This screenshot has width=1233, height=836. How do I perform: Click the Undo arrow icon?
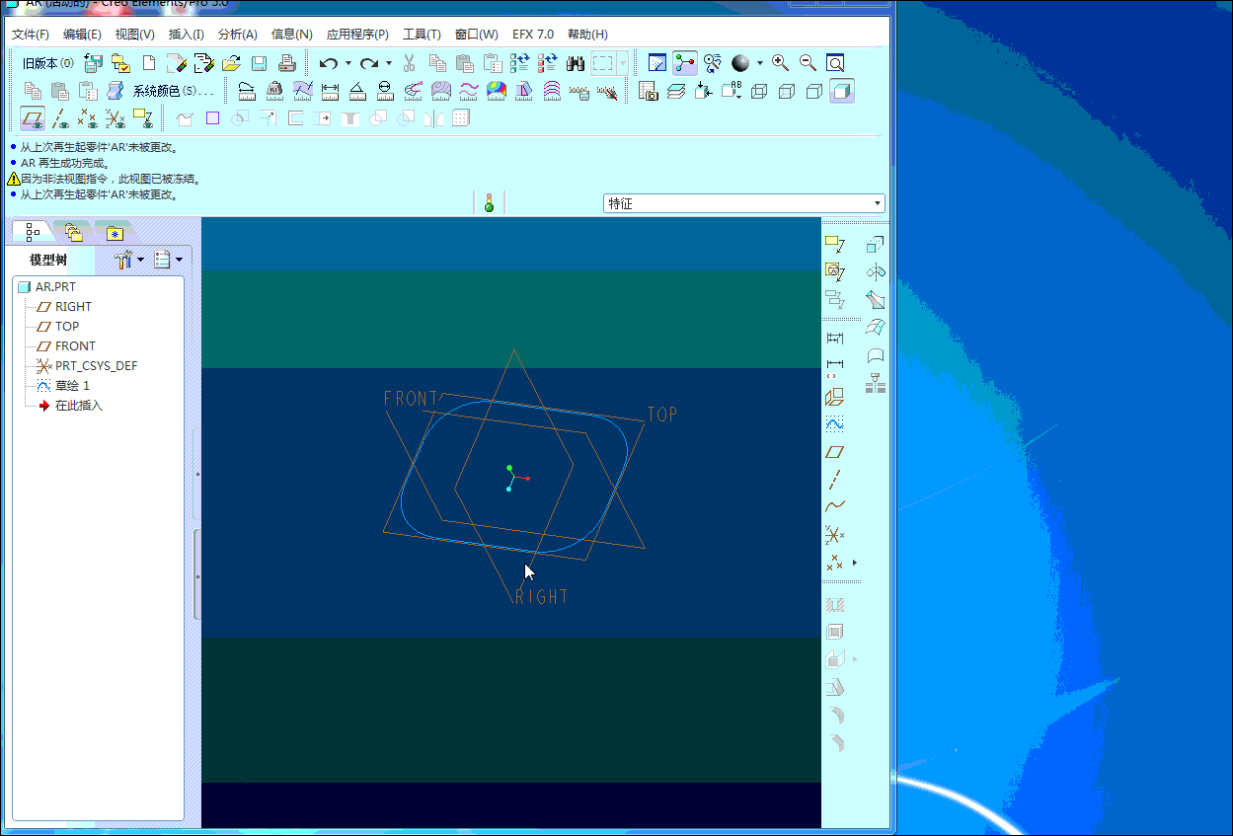(328, 63)
